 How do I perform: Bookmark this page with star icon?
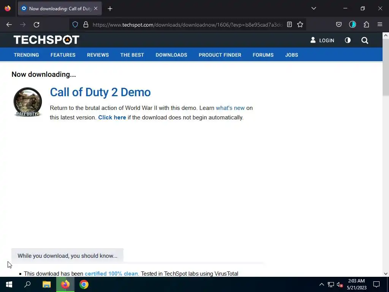tap(300, 25)
